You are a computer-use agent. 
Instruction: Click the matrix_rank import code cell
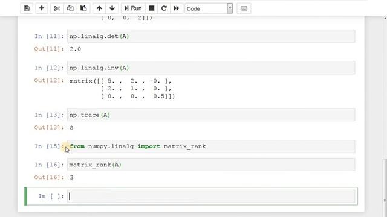click(x=211, y=146)
